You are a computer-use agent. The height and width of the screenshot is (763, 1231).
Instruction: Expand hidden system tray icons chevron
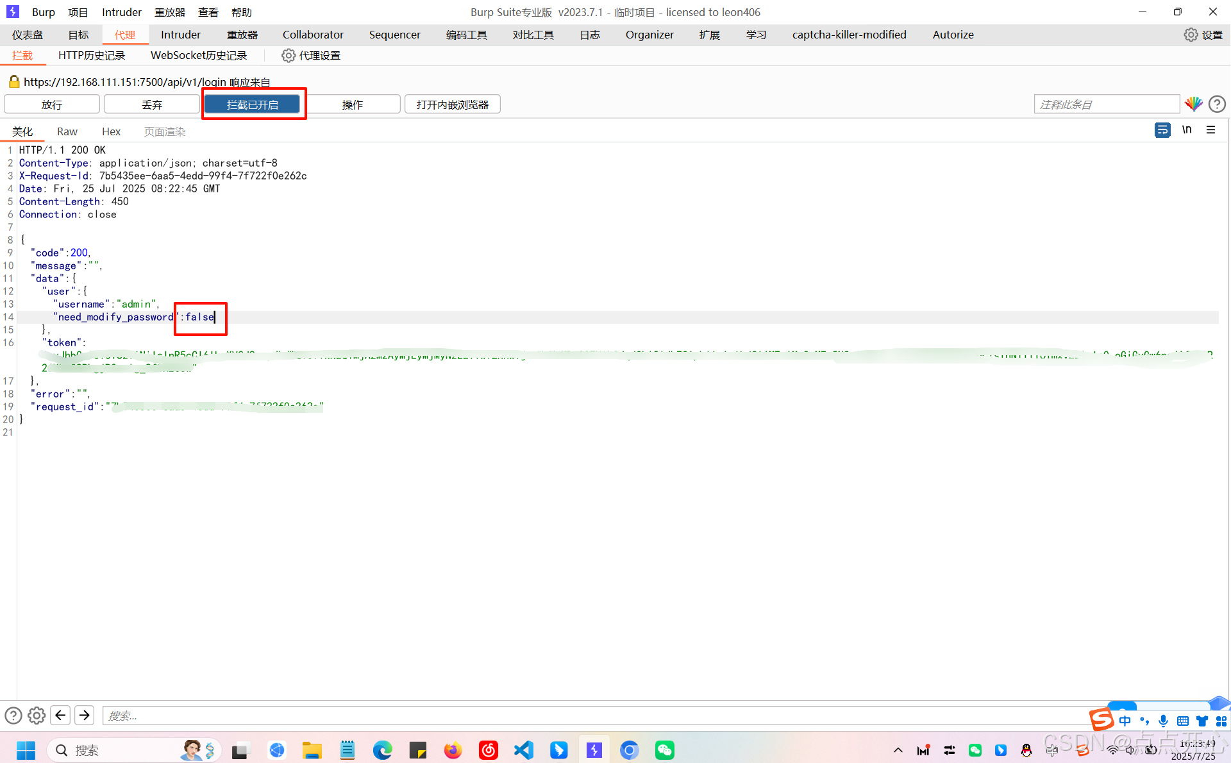coord(898,750)
